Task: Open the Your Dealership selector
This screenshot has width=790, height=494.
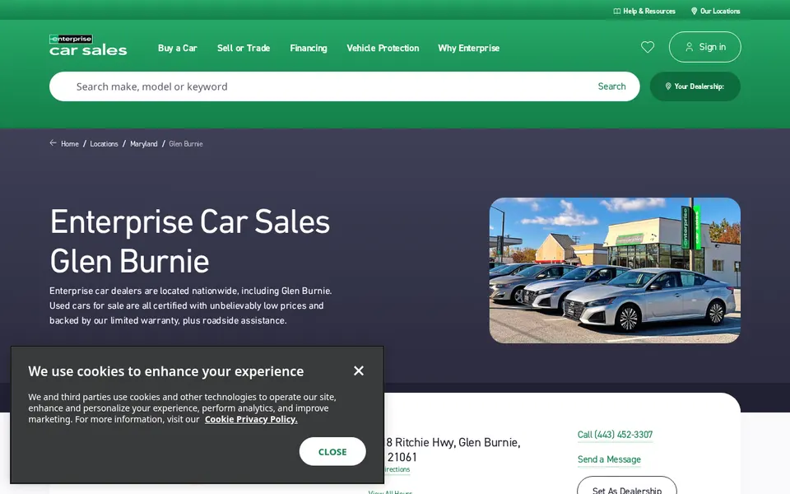Action: 695,86
